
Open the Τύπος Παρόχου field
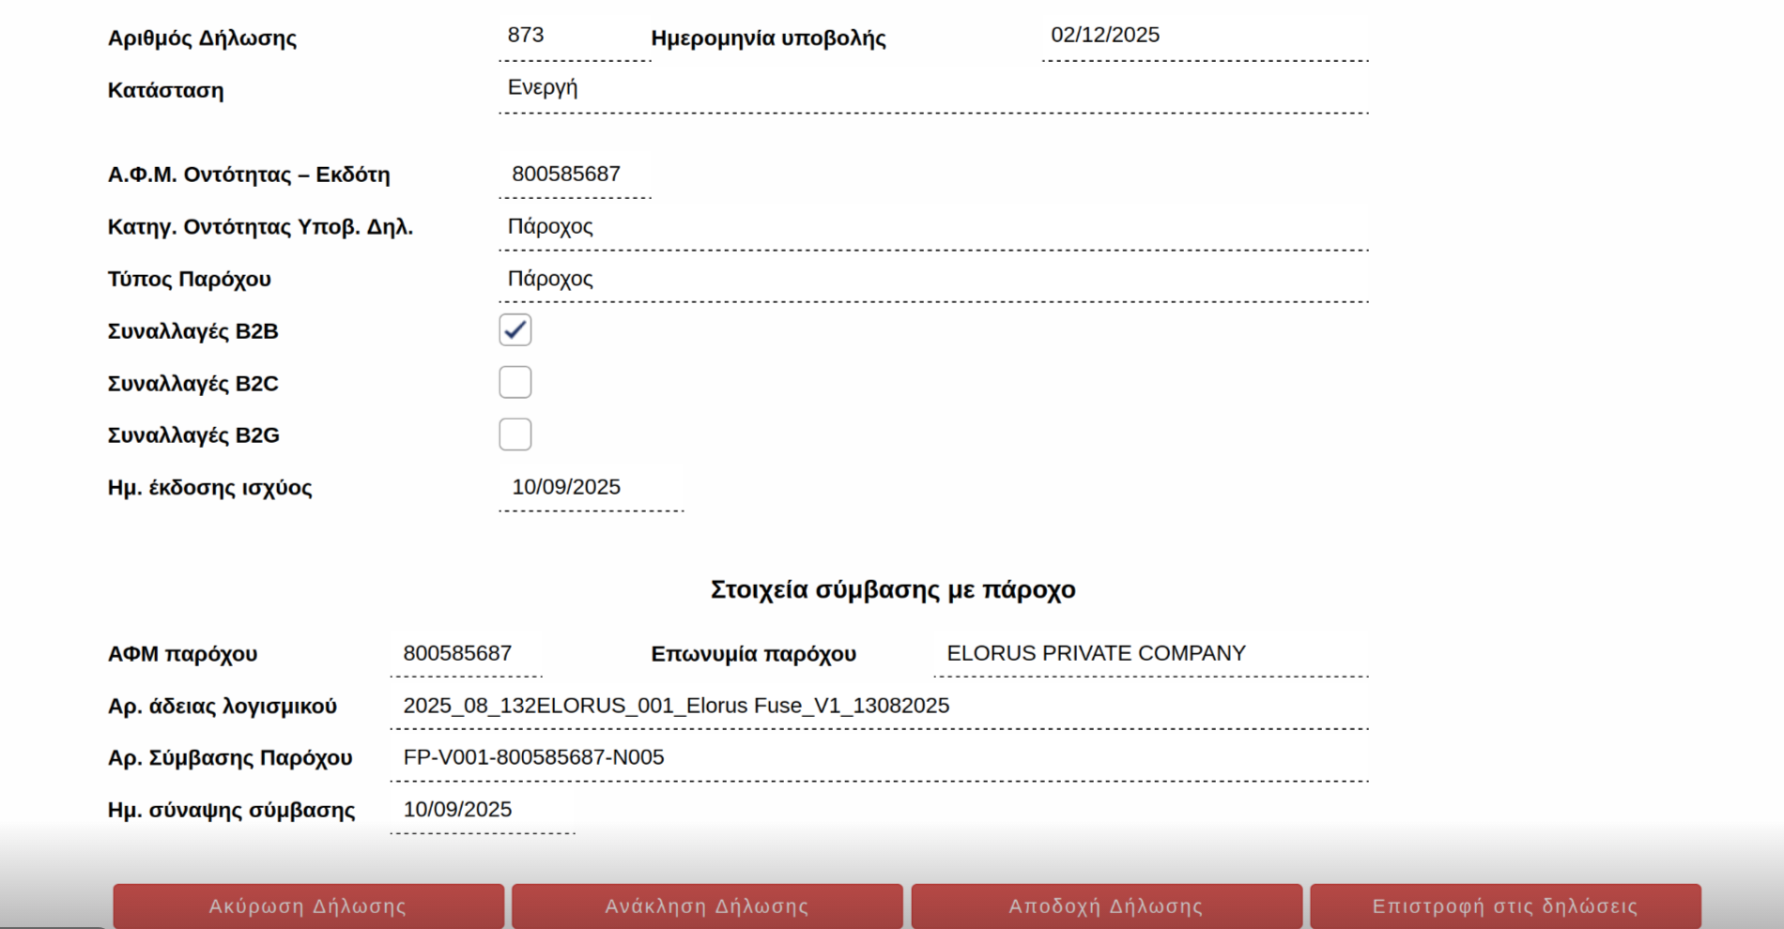click(932, 280)
